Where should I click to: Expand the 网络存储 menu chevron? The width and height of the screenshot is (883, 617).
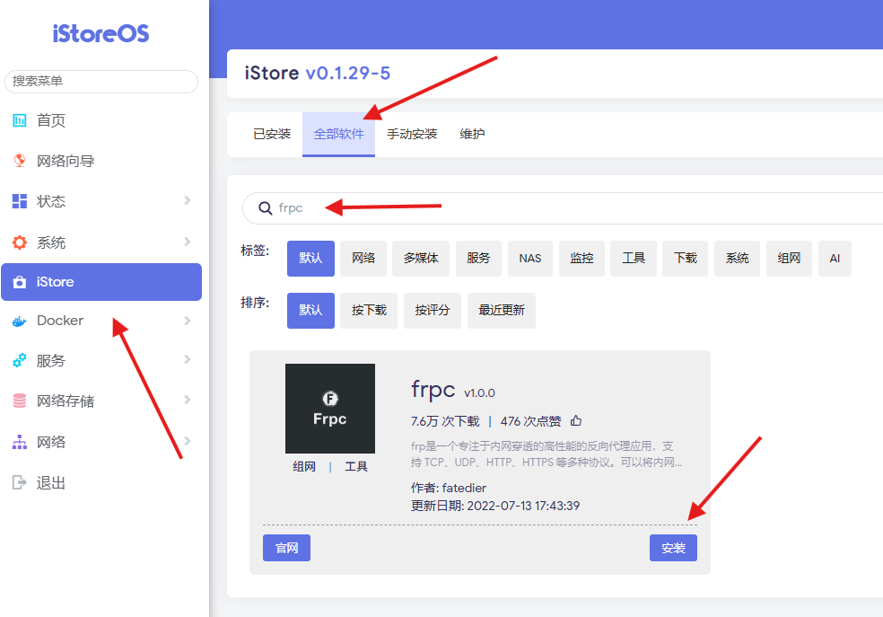point(188,400)
